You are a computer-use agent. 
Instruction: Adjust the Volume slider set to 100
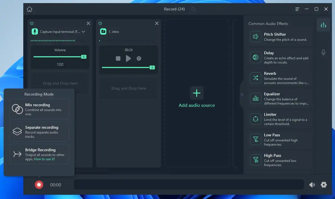click(x=84, y=57)
